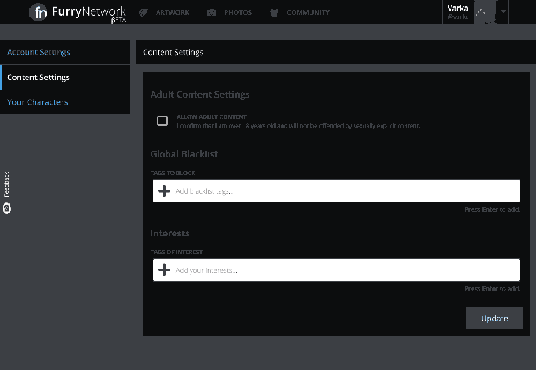Toggle the adult content confirmation box
Viewport: 536px width, 370px height.
pyautogui.click(x=162, y=121)
